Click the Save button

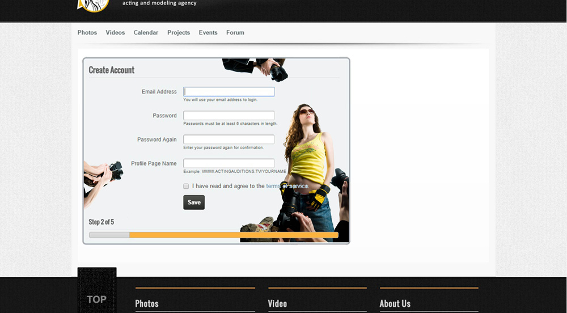[194, 202]
